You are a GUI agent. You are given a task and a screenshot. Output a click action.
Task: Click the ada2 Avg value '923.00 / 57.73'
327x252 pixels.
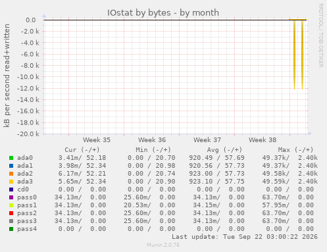216,174
